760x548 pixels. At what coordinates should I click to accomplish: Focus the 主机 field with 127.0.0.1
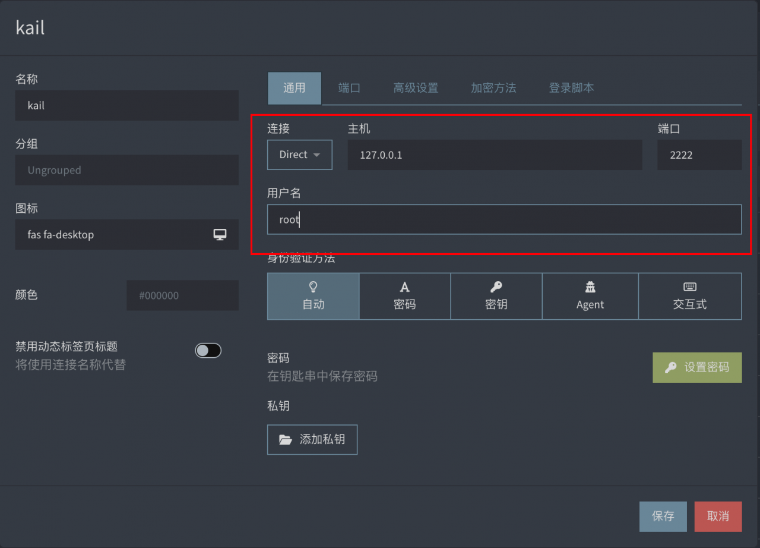pyautogui.click(x=495, y=155)
